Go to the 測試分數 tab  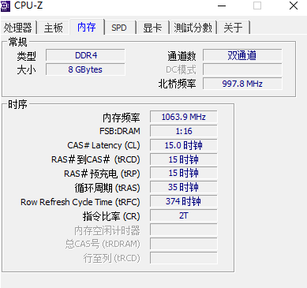click(x=193, y=28)
